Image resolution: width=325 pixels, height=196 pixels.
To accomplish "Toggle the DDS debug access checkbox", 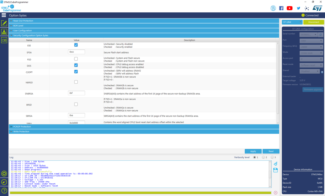I will tap(76, 65).
